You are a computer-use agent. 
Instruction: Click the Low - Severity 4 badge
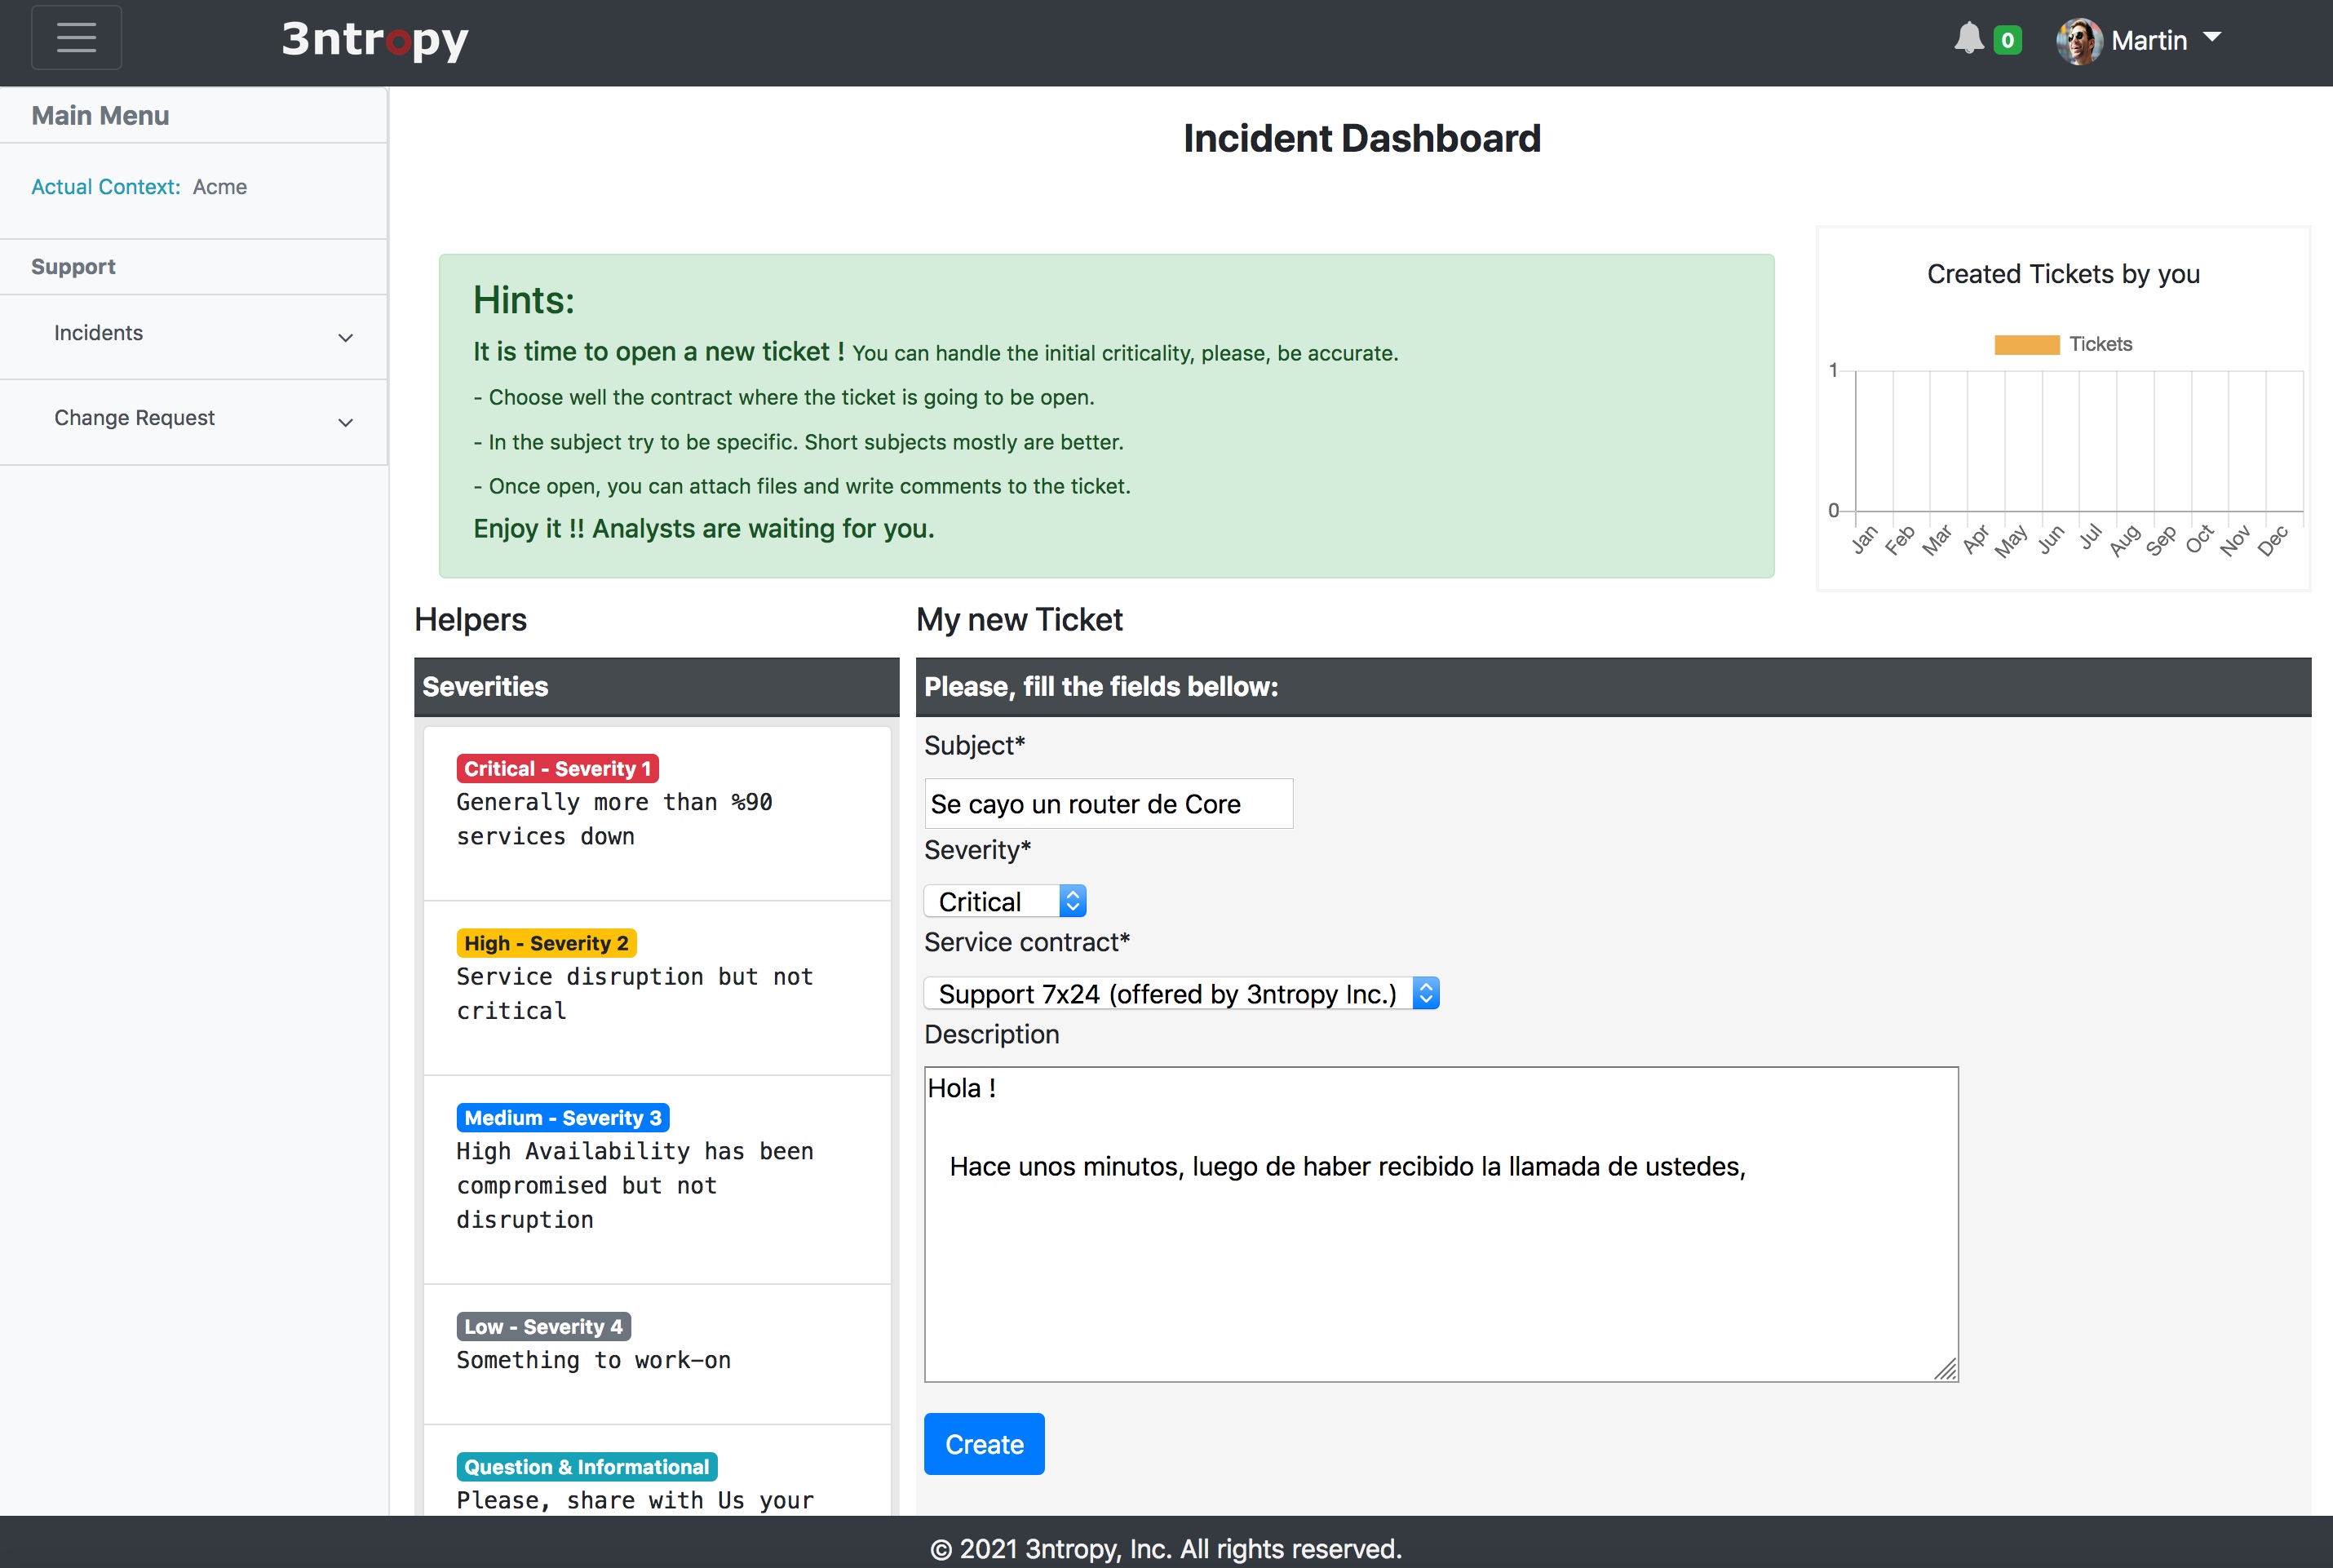point(543,1326)
